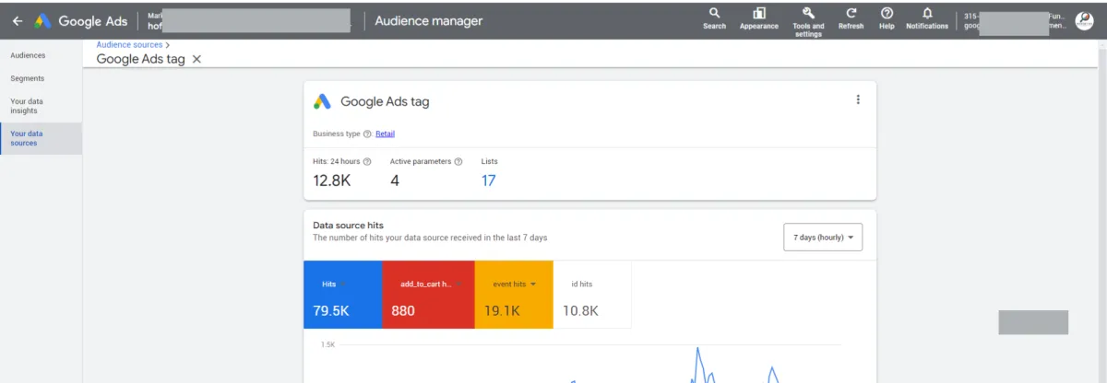Click the Google Ads tag page heading
The image size is (1107, 383).
140,59
